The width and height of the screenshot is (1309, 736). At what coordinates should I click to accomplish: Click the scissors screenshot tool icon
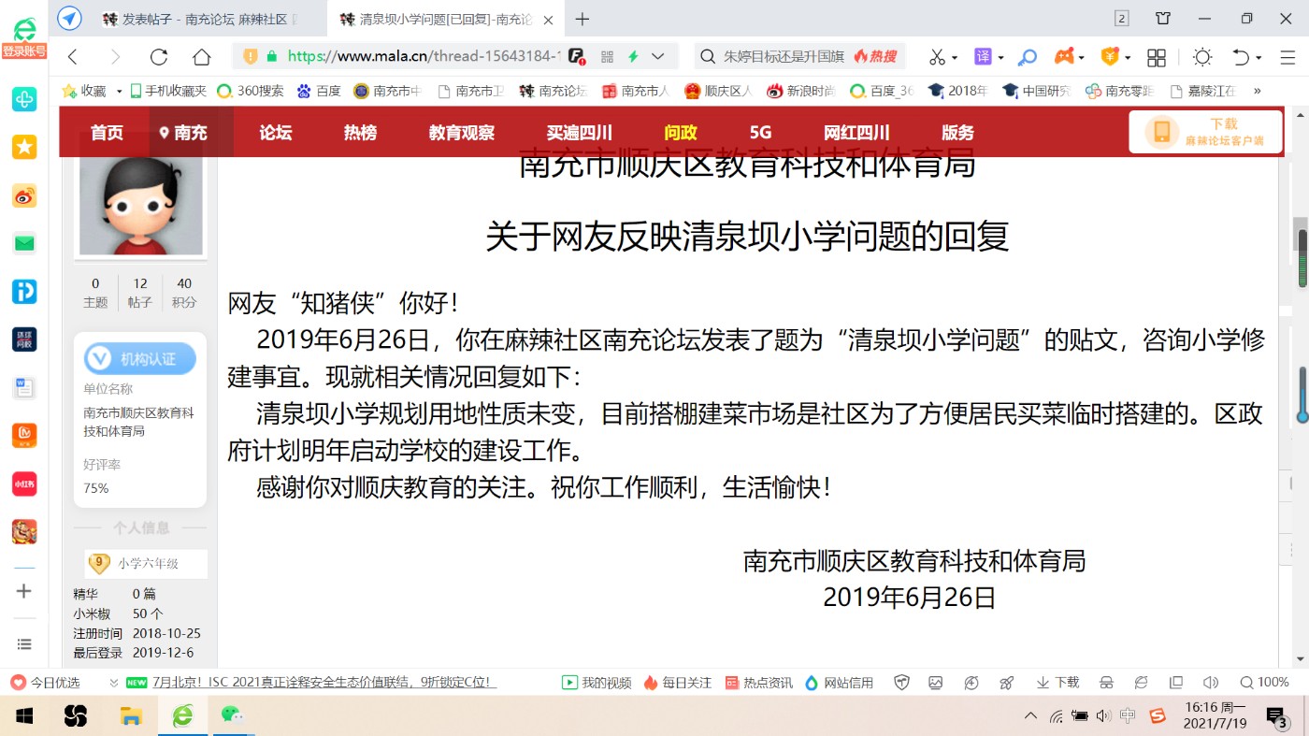pos(937,57)
